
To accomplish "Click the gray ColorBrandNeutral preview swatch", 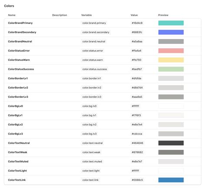I will tap(171, 41).
